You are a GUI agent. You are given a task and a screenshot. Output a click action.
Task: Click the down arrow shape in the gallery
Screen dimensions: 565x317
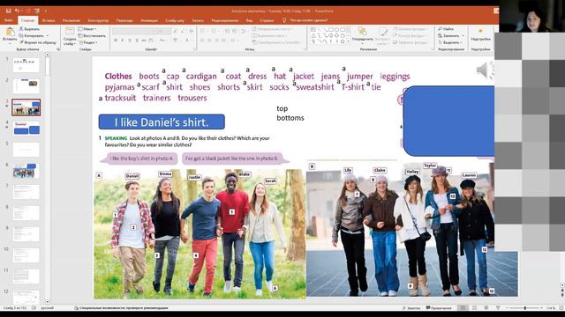(336, 35)
